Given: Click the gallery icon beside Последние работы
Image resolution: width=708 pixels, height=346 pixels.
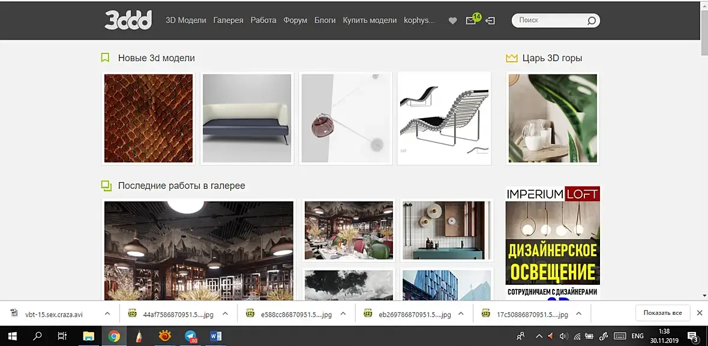Looking at the screenshot, I should coord(106,186).
